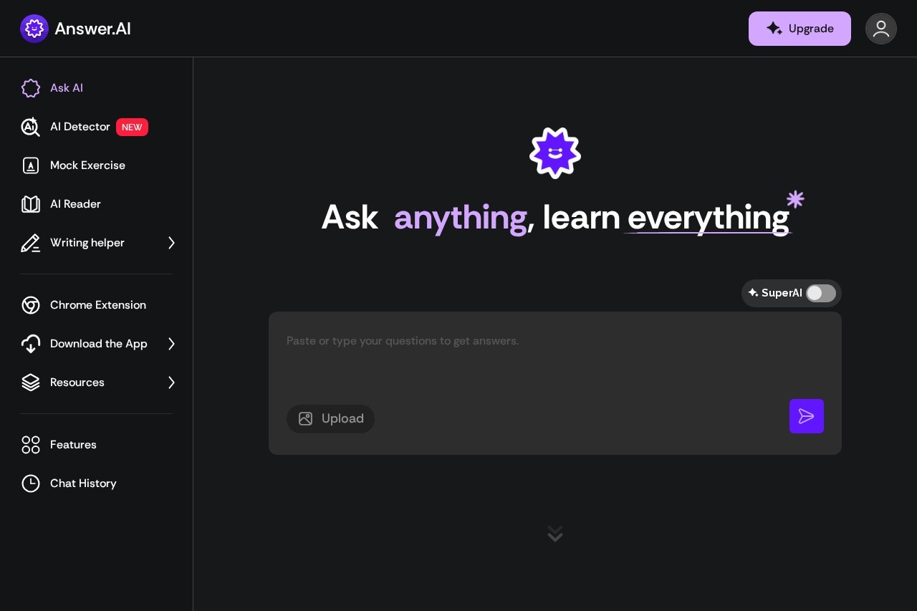Click the Writing helper pencil icon

coord(31,243)
